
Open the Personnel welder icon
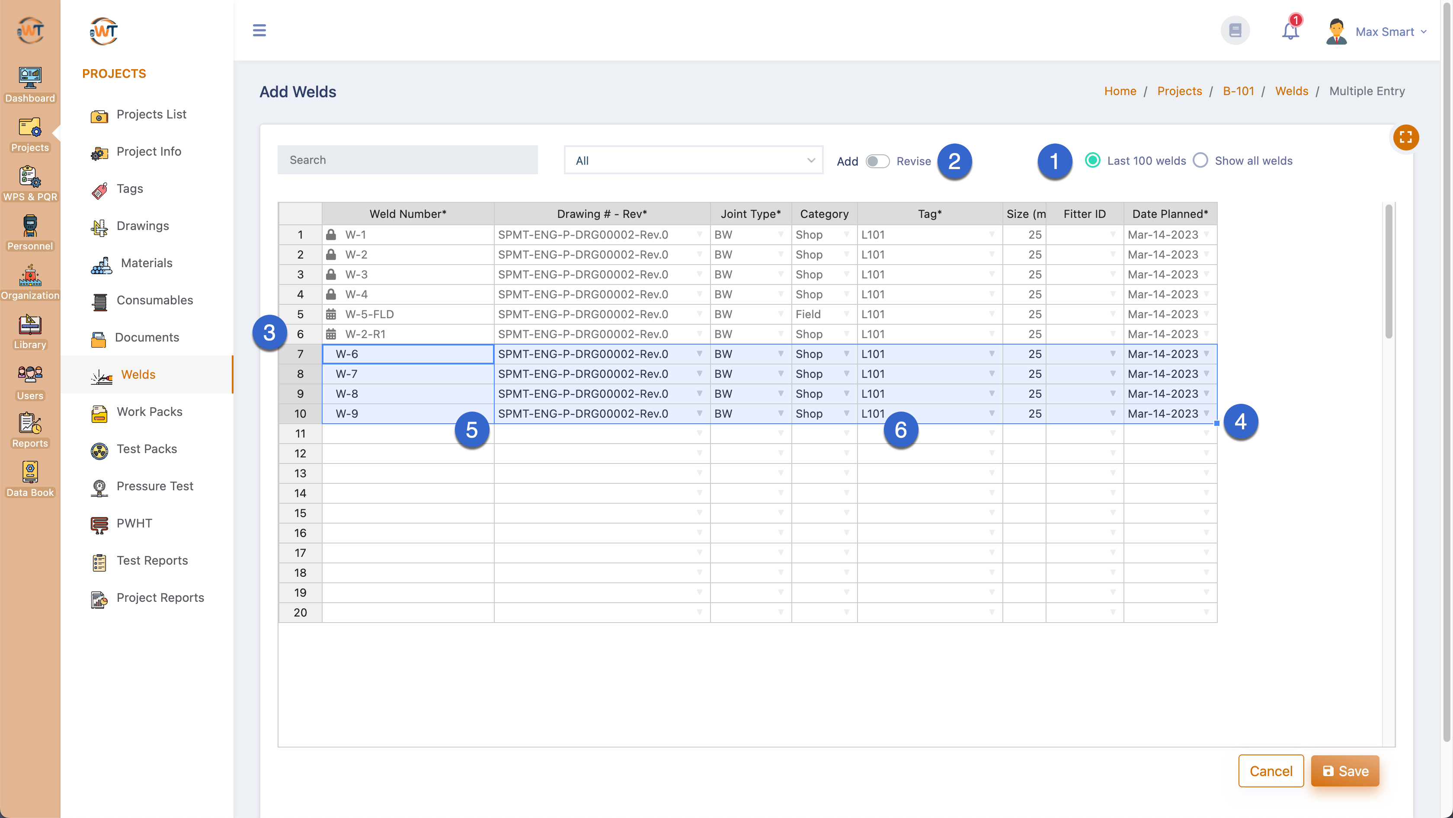30,226
